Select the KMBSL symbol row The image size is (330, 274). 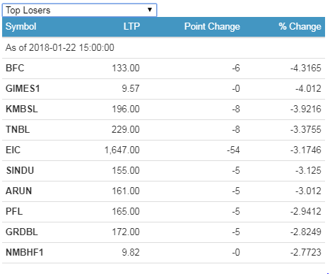click(x=163, y=109)
